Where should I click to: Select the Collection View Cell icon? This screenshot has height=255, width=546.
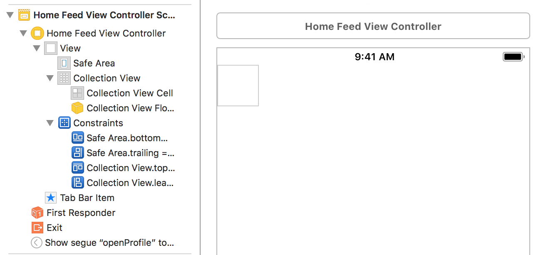pyautogui.click(x=77, y=93)
